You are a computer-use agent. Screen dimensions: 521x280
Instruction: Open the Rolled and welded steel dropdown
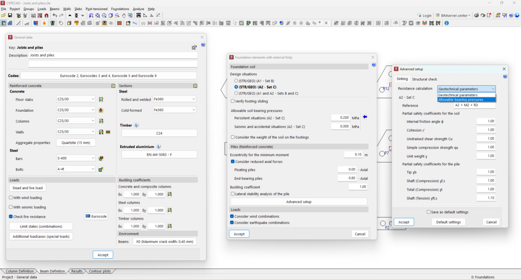click(174, 99)
